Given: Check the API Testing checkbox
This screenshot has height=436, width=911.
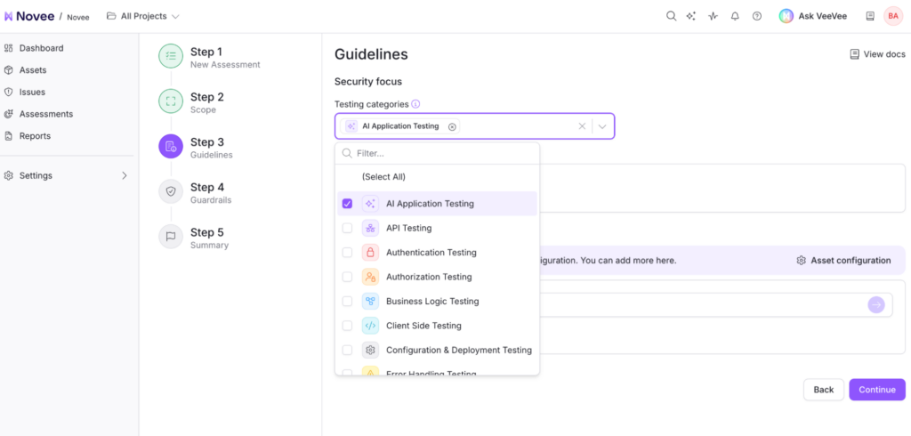Looking at the screenshot, I should [347, 229].
